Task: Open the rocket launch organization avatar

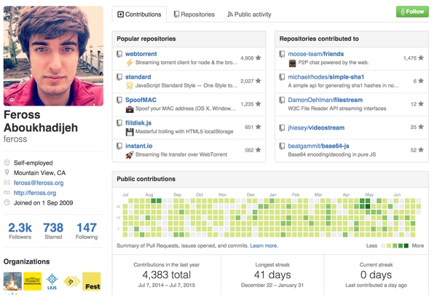Action: (12, 281)
